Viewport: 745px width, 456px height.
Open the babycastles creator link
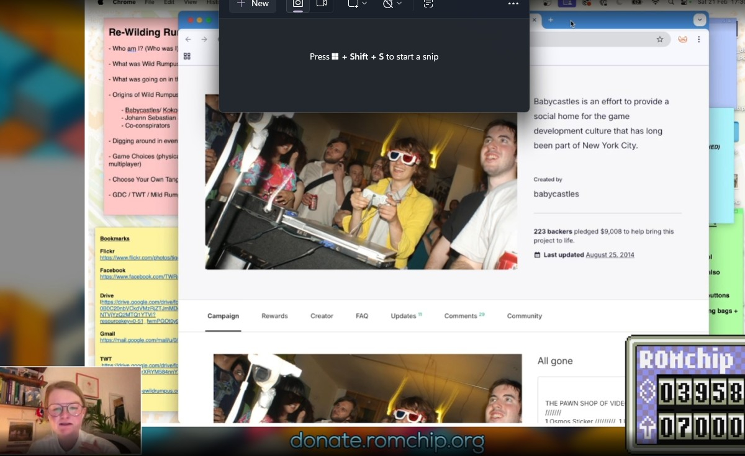pyautogui.click(x=556, y=194)
